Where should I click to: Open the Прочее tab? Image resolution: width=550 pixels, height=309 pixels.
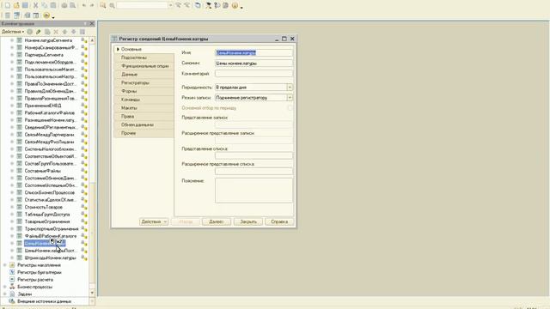click(144, 133)
